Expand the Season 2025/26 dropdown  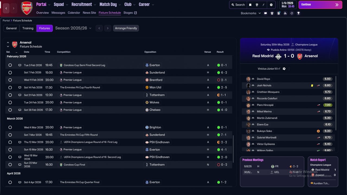[73, 28]
